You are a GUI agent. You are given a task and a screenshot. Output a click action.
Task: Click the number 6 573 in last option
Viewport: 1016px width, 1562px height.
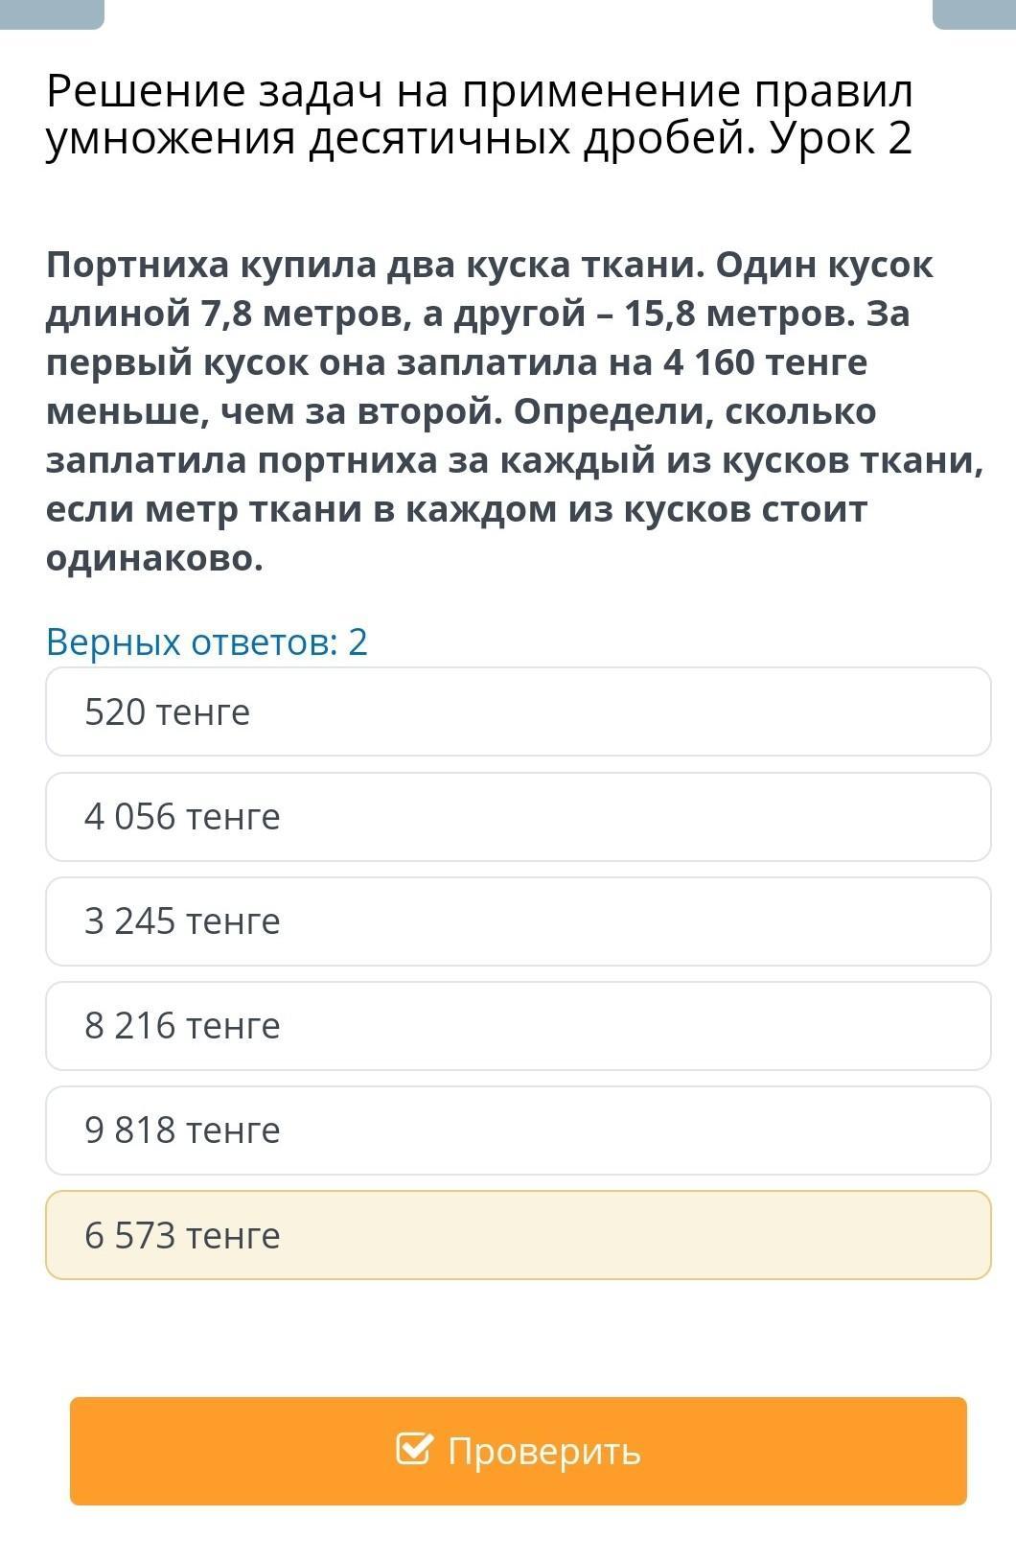(x=130, y=1235)
